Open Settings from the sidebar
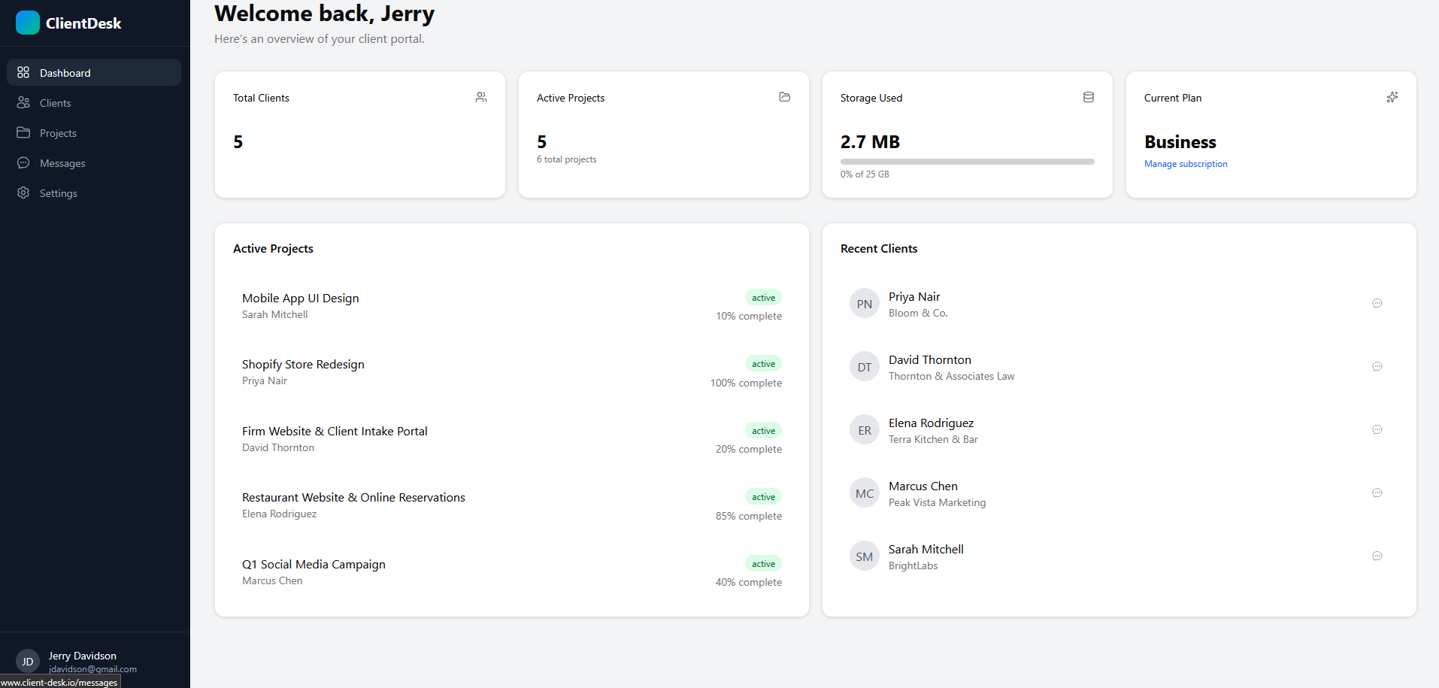The width and height of the screenshot is (1439, 688). tap(58, 193)
